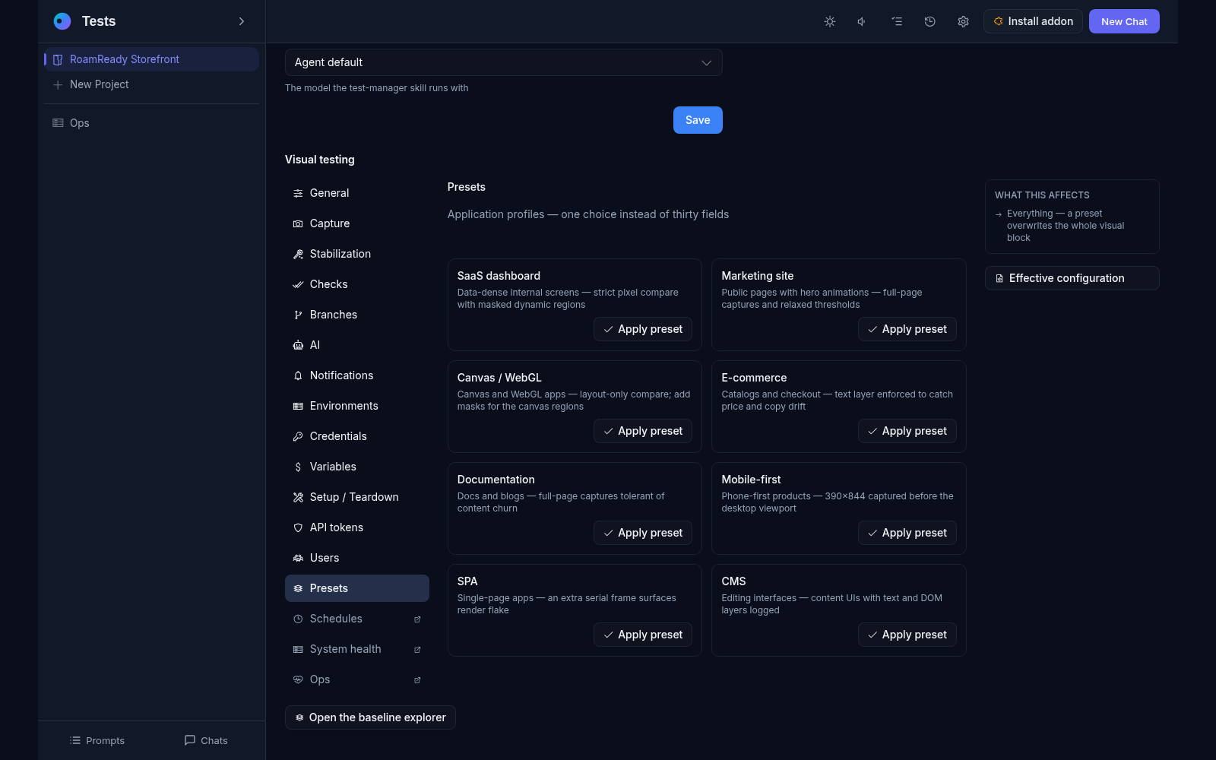This screenshot has height=760, width=1216.
Task: Open API tokens settings
Action: click(357, 527)
